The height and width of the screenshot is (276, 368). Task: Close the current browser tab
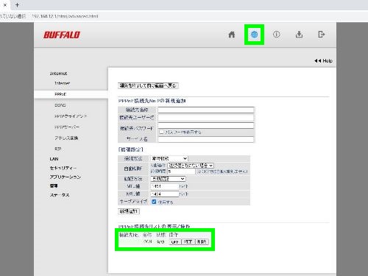[x=5, y=4]
